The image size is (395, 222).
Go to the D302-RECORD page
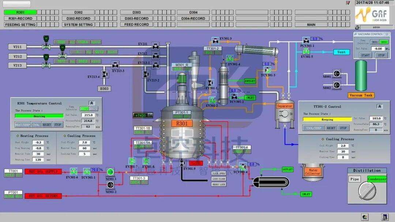coord(78,19)
